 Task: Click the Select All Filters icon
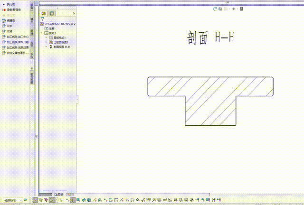[46, 200]
